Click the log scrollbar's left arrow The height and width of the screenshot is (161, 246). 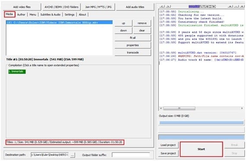coord(161,108)
